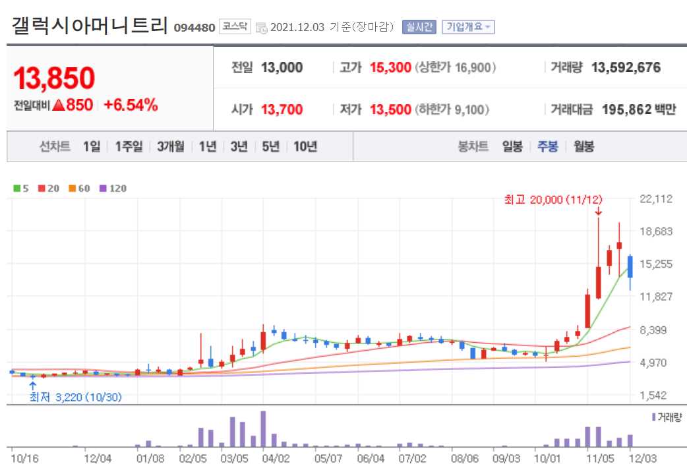
Task: Select the 3개월 line chart tab
Action: pyautogui.click(x=171, y=146)
